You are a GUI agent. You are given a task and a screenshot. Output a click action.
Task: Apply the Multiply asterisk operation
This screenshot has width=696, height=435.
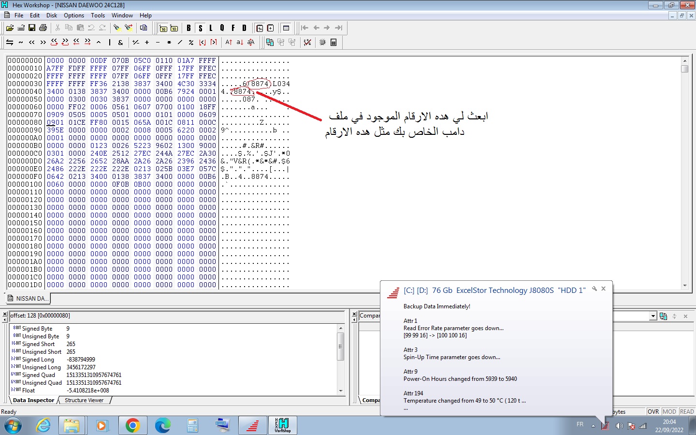click(169, 43)
